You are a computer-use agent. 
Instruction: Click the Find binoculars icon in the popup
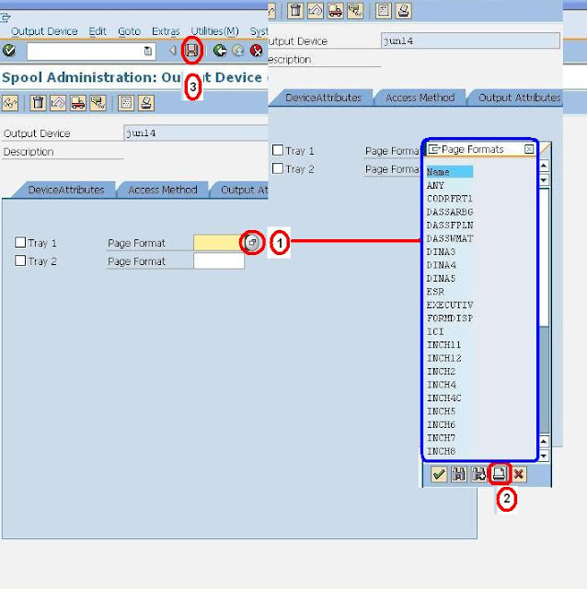pos(459,475)
